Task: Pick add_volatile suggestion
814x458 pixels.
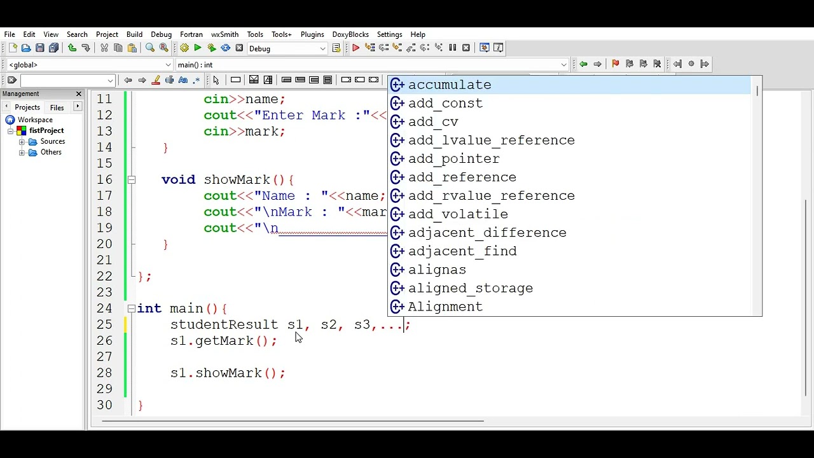Action: [569, 214]
